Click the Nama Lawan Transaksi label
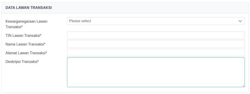Viewport: 250px width, 94px height. click(x=26, y=44)
